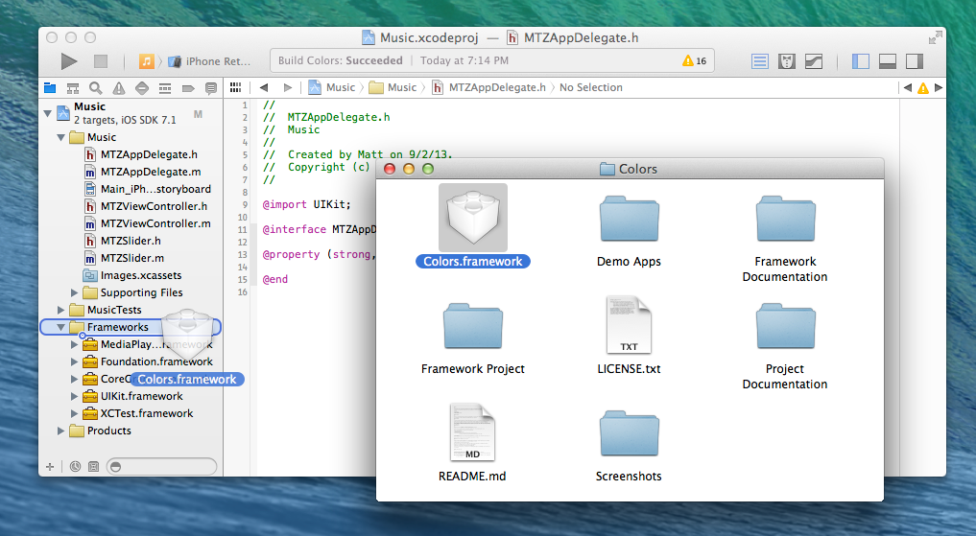Click the Music project in jump bar
Screen dimensions: 976x536
(x=332, y=87)
